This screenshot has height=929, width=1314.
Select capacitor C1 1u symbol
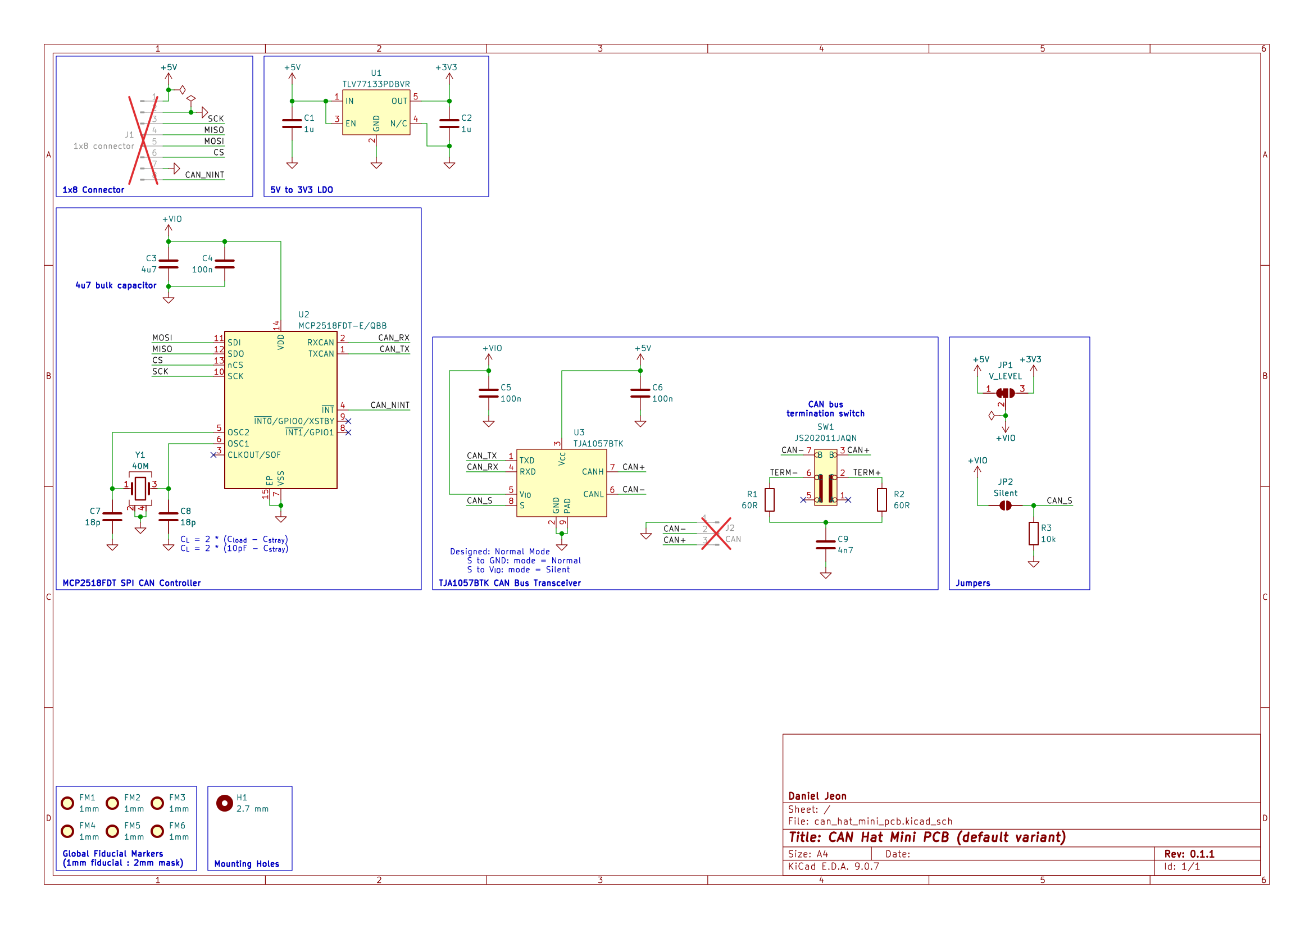click(x=292, y=124)
